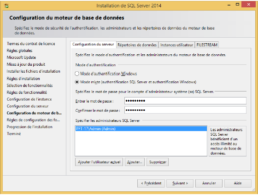Continue with the Suivant button
258x195 pixels.
tap(180, 184)
